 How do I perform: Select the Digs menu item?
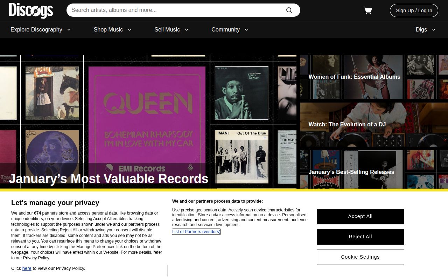tap(421, 30)
